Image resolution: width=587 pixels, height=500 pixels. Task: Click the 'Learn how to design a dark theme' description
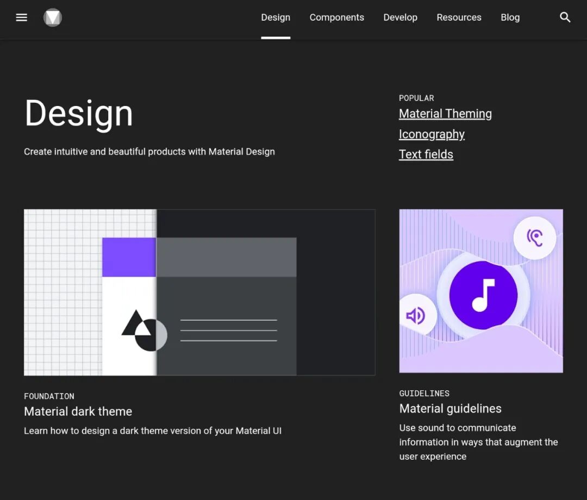[x=153, y=431]
